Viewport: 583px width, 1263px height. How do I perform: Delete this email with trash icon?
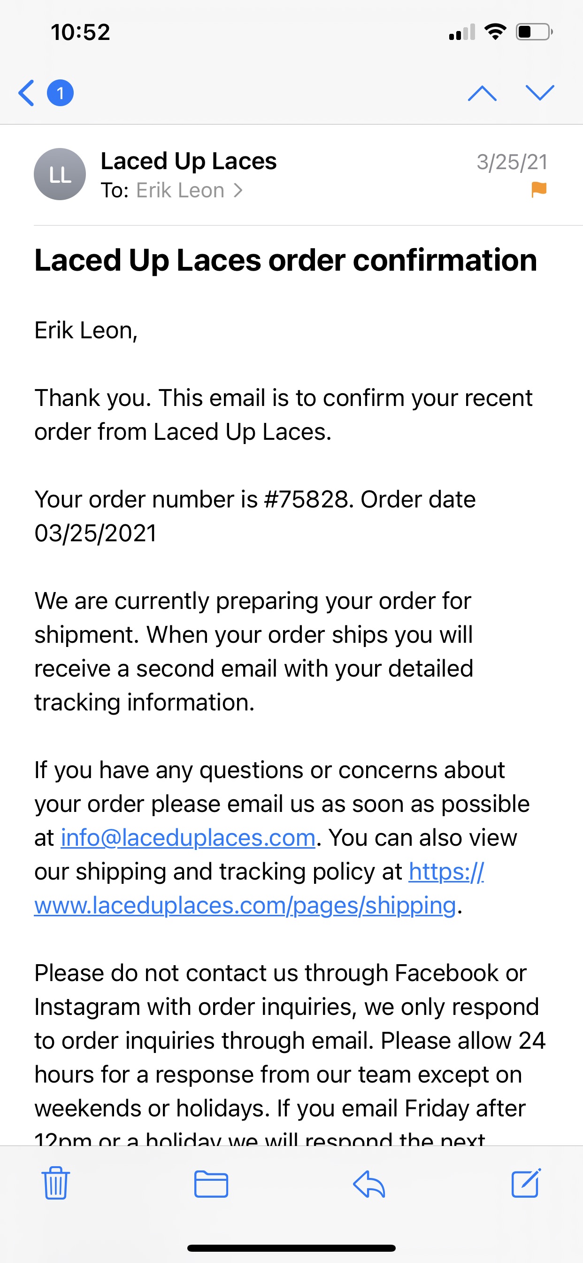click(x=56, y=1183)
